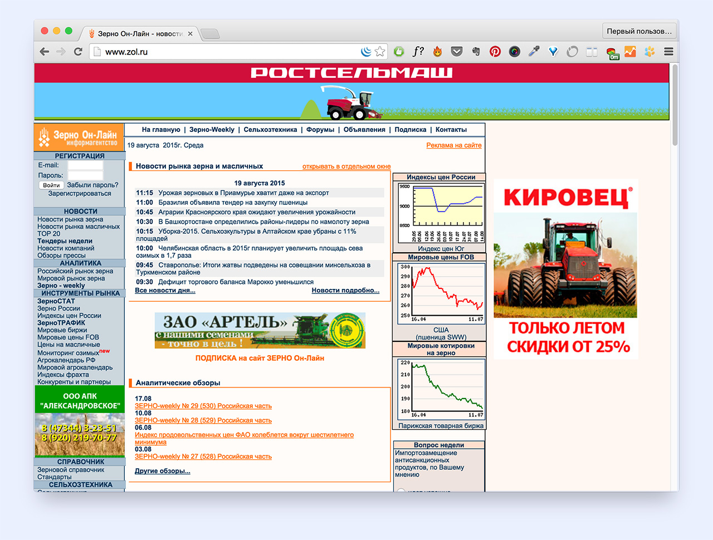Click the Зарегистрироваться link
The height and width of the screenshot is (540, 713).
pyautogui.click(x=80, y=194)
